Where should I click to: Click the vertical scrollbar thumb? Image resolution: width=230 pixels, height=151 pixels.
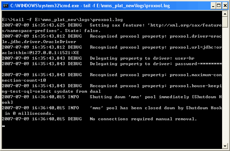(x=225, y=22)
